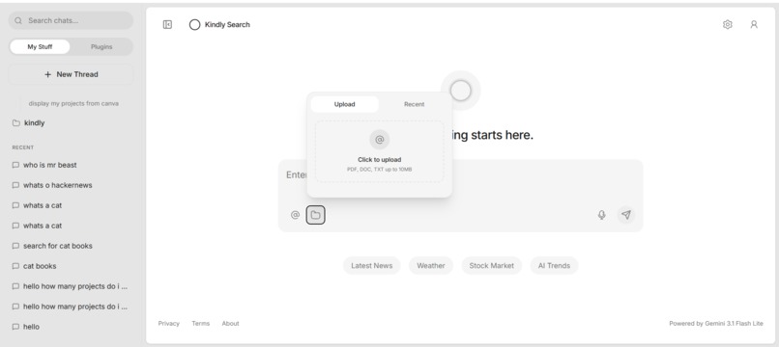Open the hello chat
The image size is (779, 347).
click(x=71, y=327)
